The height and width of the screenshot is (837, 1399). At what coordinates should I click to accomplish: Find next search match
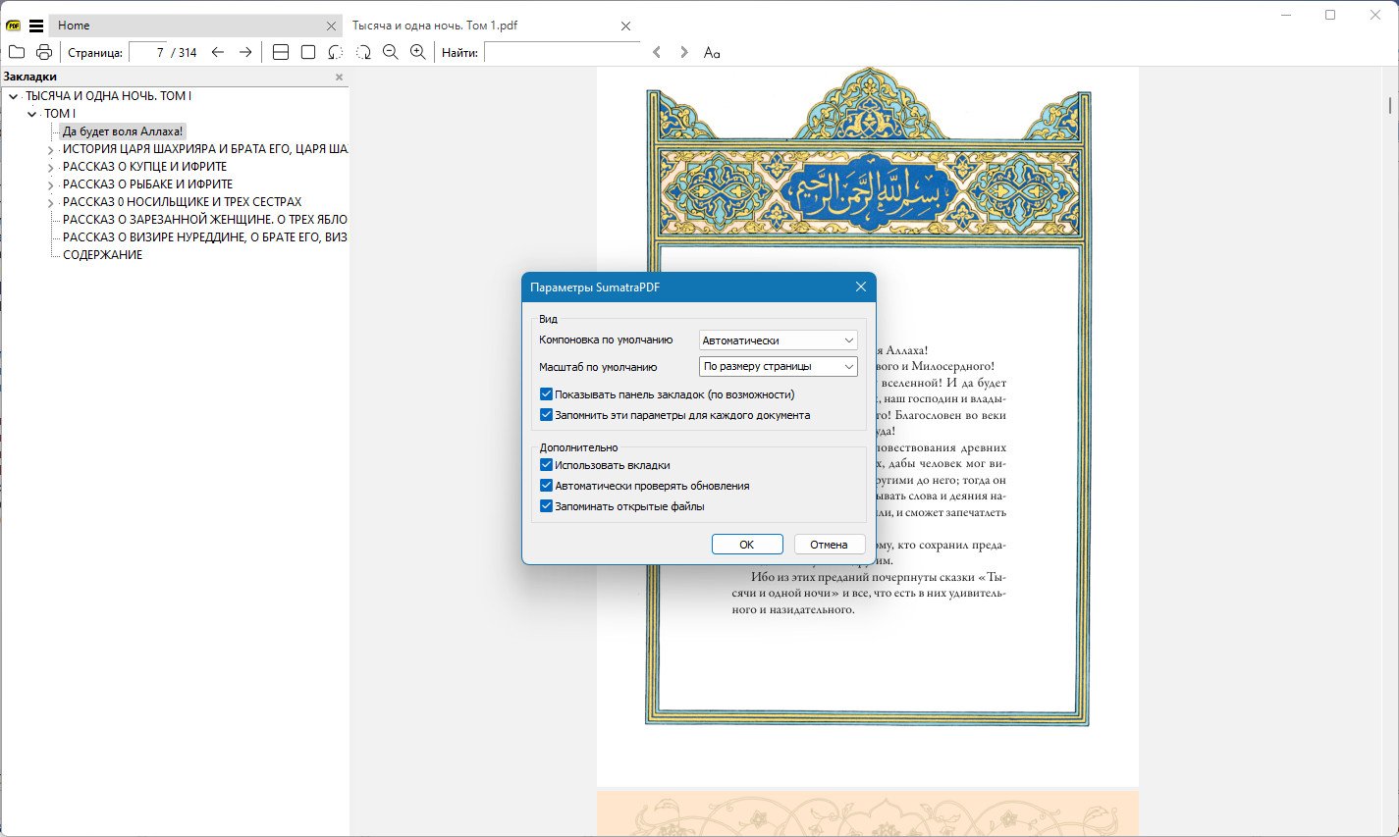[684, 52]
